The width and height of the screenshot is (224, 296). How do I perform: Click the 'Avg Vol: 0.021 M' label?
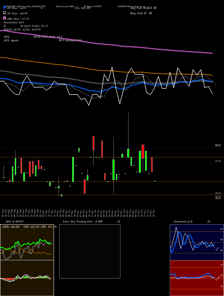143,8
